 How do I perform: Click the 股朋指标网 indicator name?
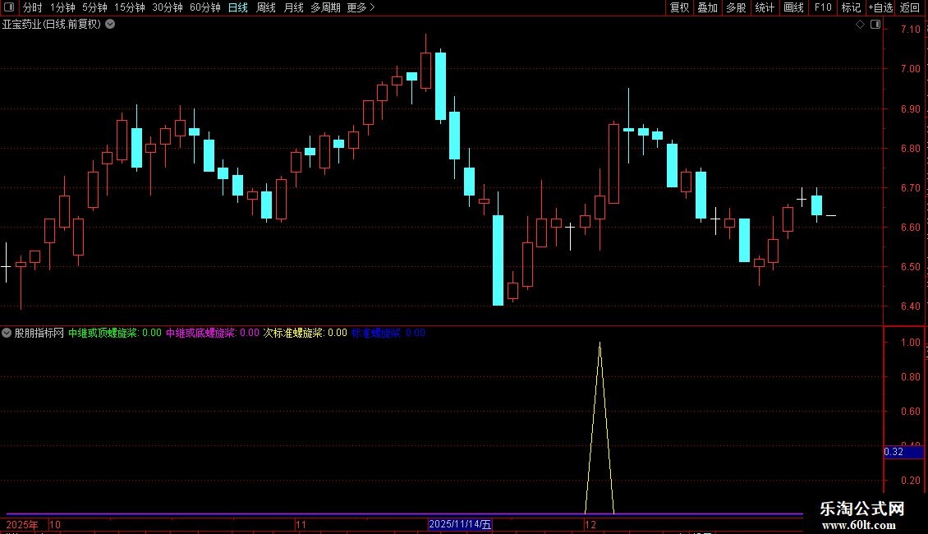click(39, 333)
